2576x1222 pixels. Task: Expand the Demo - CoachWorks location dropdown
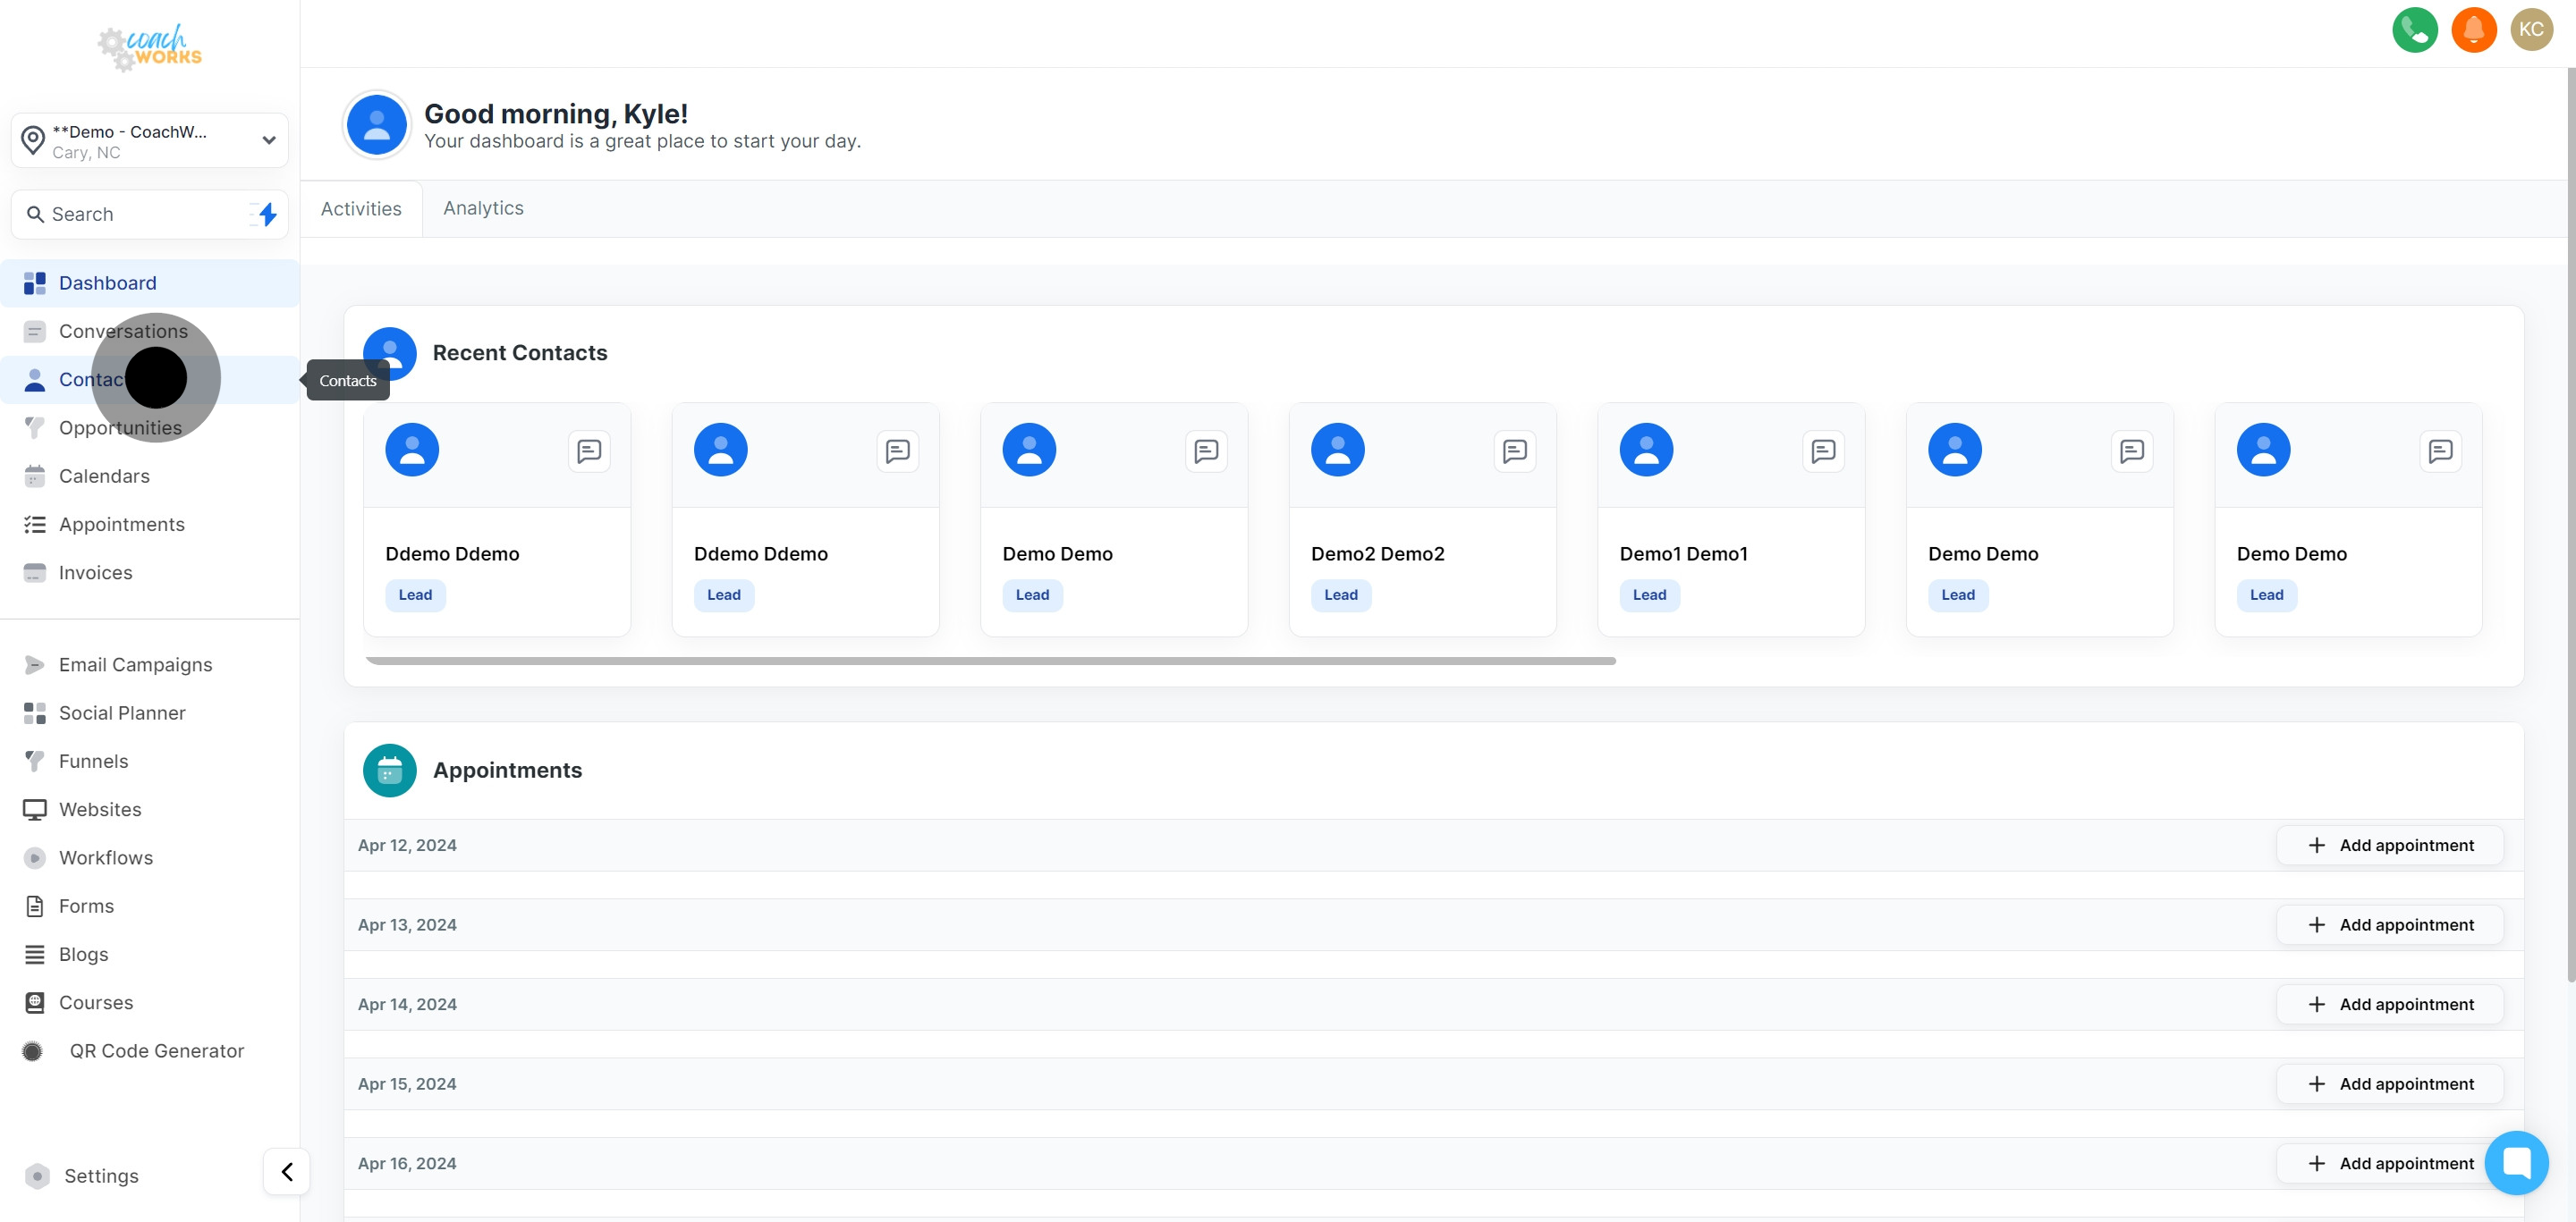(150, 141)
